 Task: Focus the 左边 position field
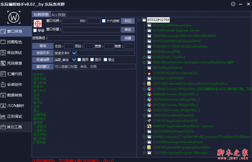[69, 46]
